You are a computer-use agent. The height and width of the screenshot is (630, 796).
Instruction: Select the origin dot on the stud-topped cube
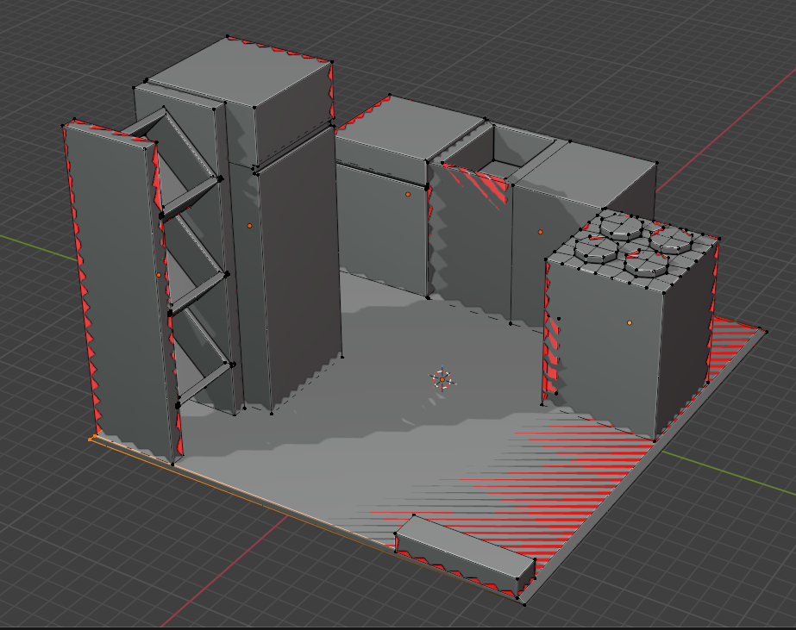point(630,323)
